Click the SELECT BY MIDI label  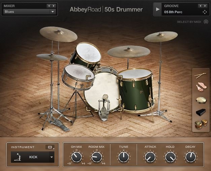(x=189, y=22)
